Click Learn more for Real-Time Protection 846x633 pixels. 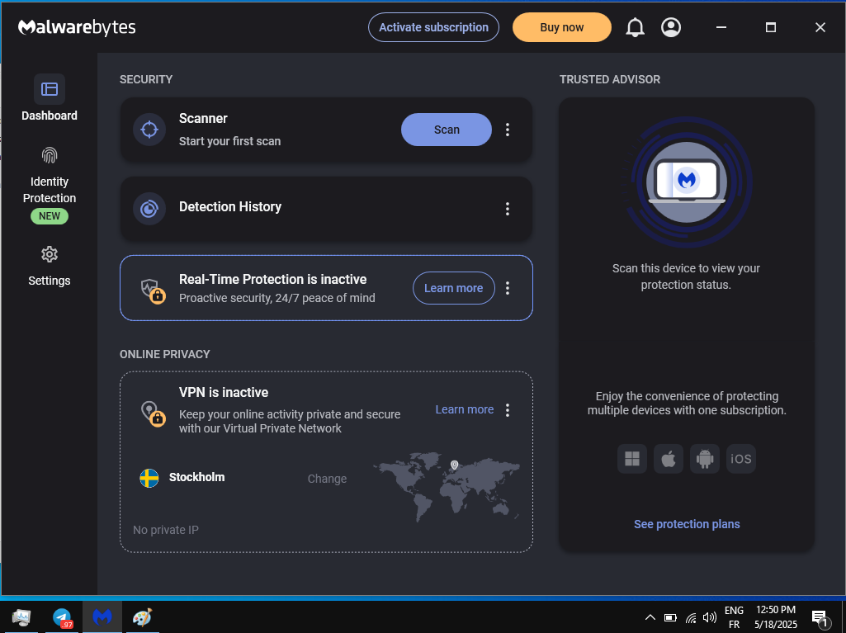(x=453, y=288)
